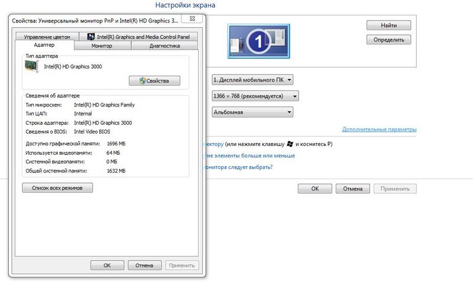Open the 1366 × 768 resolution dropdown
Screen dimensions: 473x289
tap(255, 96)
